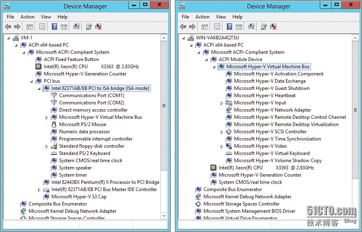Select Direct memory access controller
The height and width of the screenshot is (232, 362).
coord(93,110)
